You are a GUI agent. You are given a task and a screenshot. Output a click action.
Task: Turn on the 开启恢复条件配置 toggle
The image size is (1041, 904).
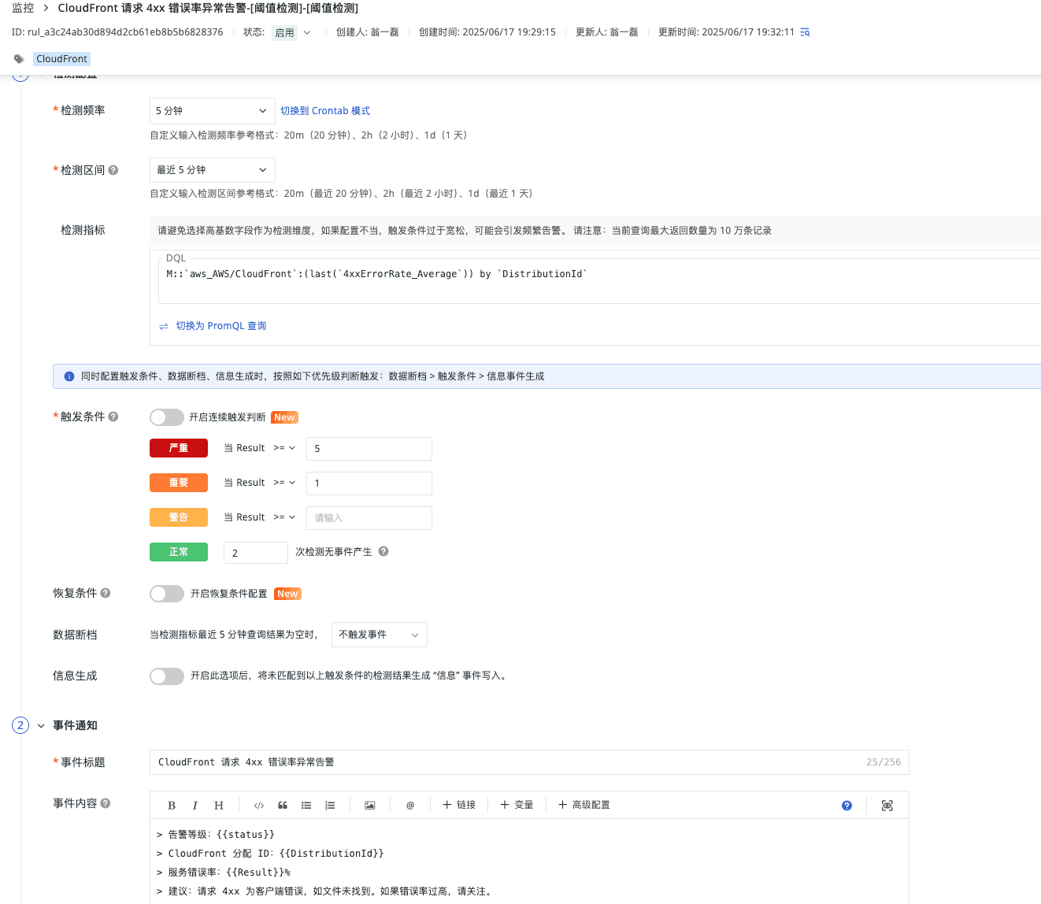167,594
